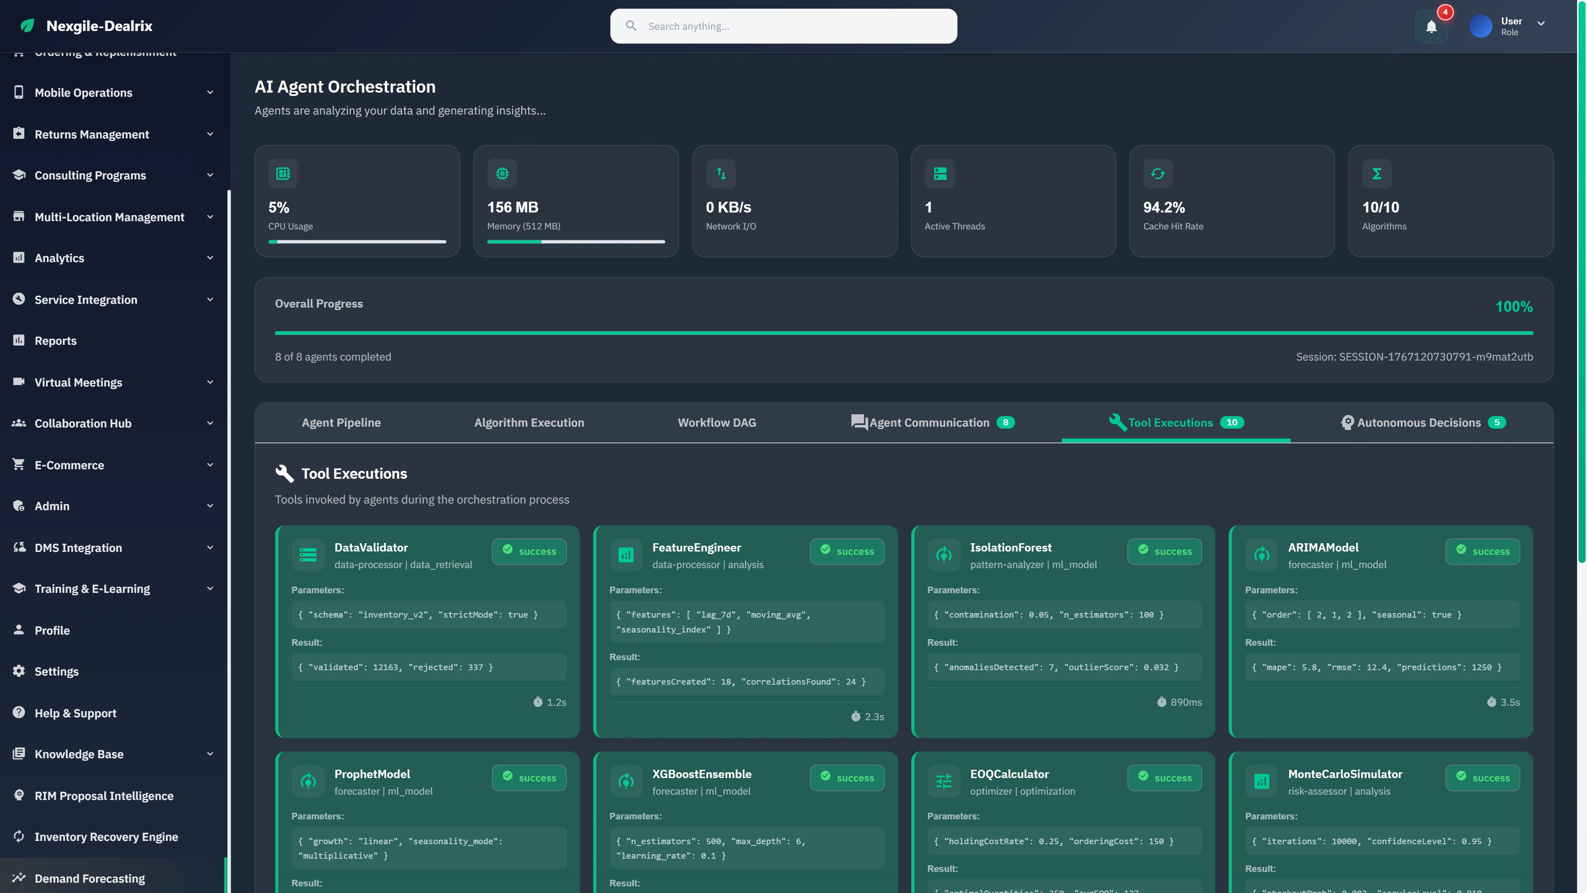Click the EOQCalculator optimizer sliders icon
This screenshot has height=893, width=1587.
coord(944,781)
